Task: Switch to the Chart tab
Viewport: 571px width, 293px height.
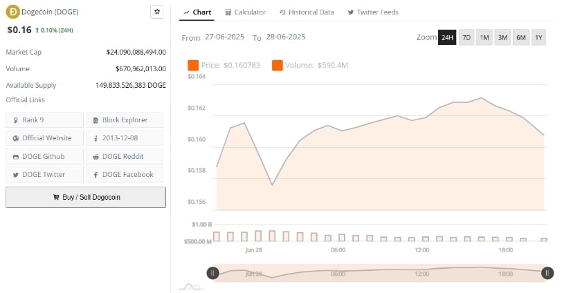Action: (197, 12)
